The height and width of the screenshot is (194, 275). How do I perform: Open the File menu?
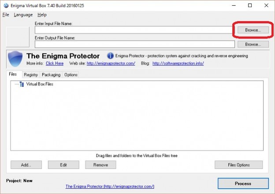[x=5, y=15]
